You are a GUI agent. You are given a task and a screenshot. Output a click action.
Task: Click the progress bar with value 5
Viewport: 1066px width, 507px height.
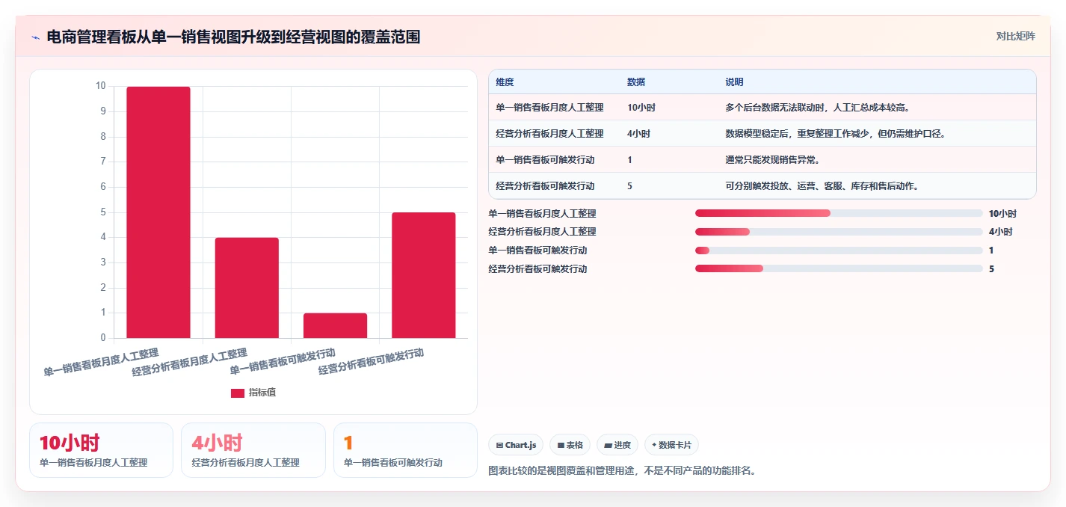(x=839, y=268)
